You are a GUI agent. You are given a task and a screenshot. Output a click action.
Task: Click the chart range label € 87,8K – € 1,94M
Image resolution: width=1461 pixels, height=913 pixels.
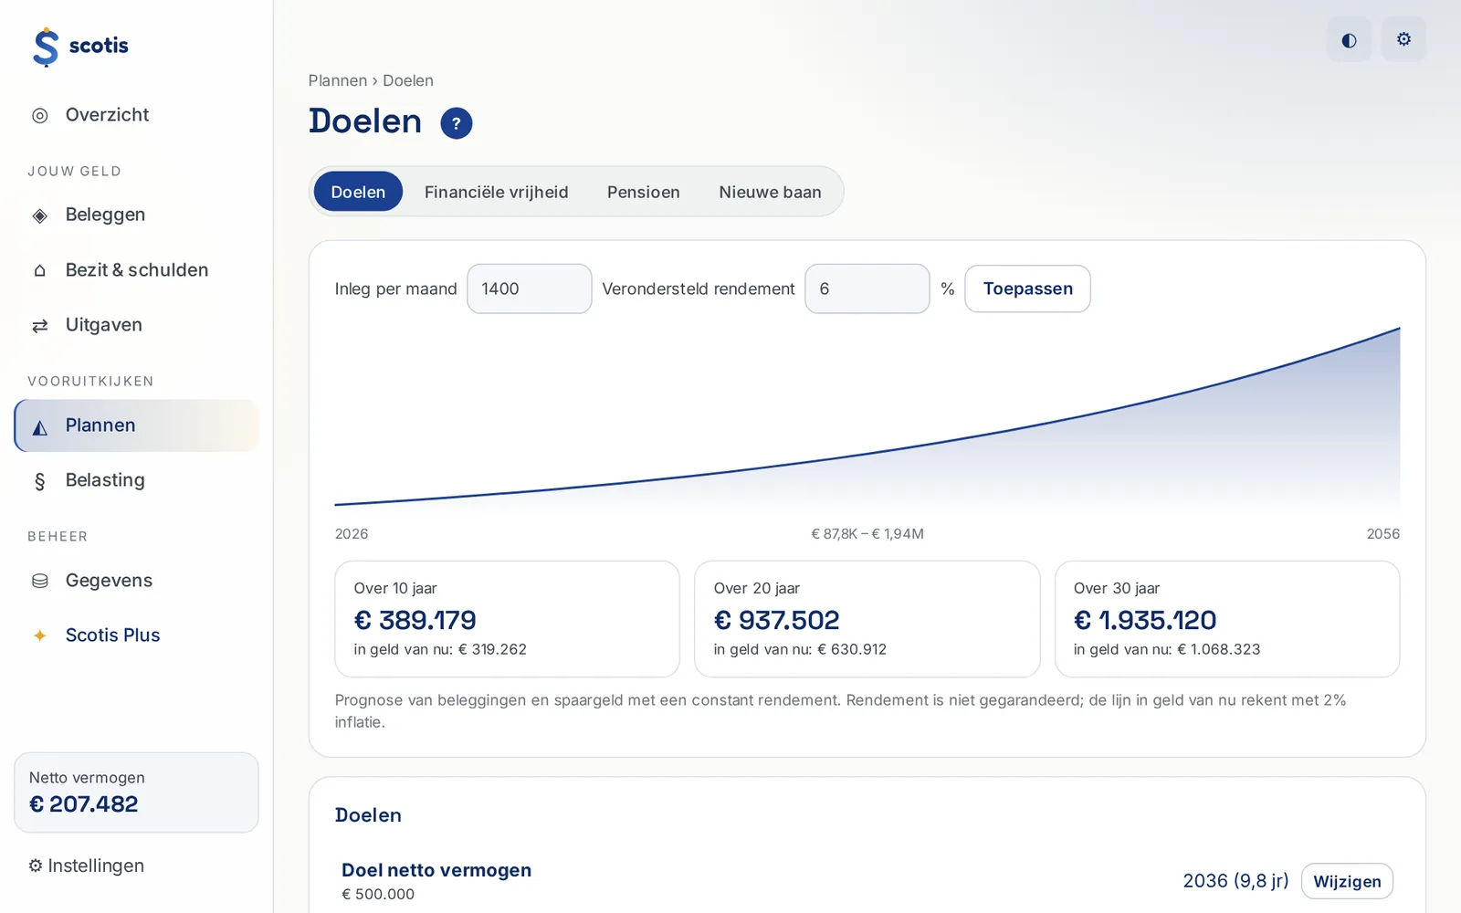tap(867, 534)
